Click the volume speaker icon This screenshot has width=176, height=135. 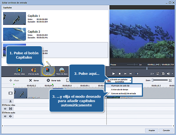(169, 73)
